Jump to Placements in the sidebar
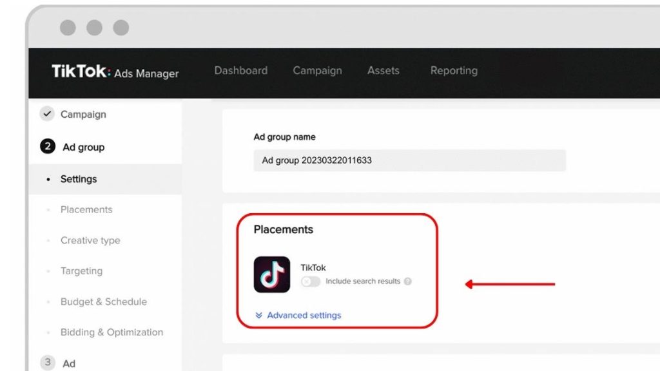This screenshot has height=371, width=660. (86, 209)
